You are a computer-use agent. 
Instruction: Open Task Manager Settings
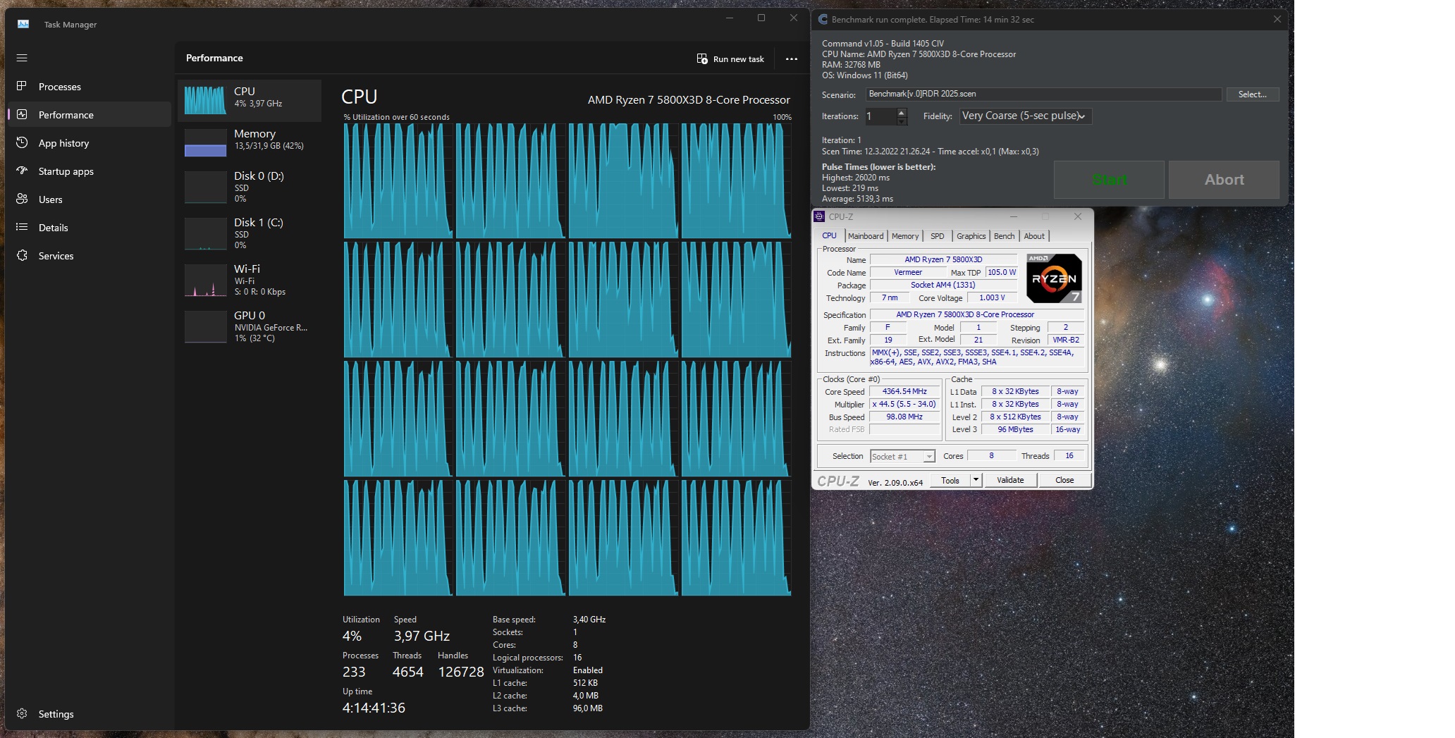tap(89, 714)
